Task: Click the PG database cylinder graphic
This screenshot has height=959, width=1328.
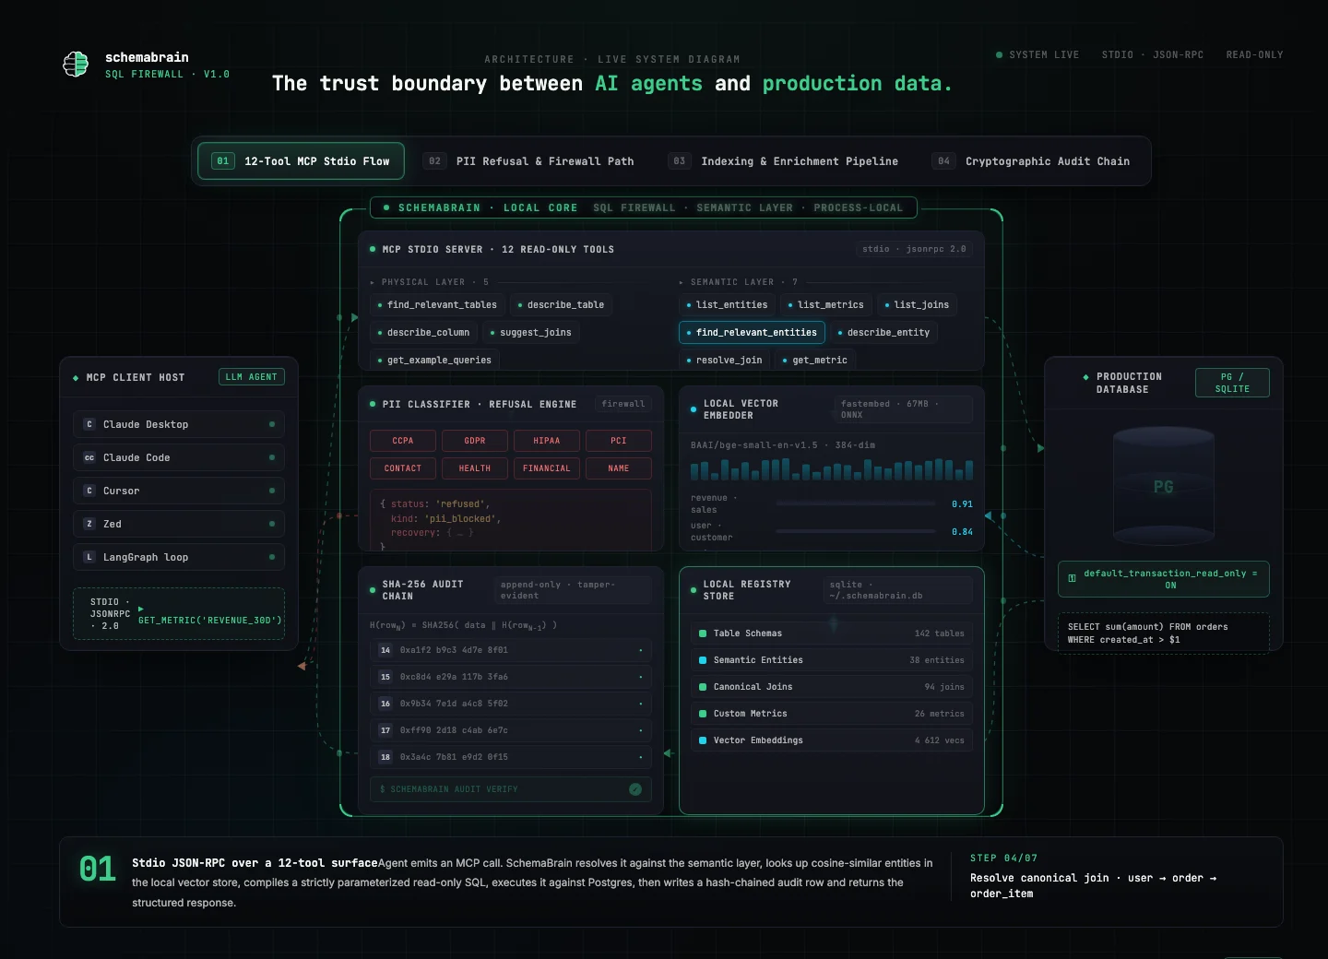Action: click(x=1164, y=486)
